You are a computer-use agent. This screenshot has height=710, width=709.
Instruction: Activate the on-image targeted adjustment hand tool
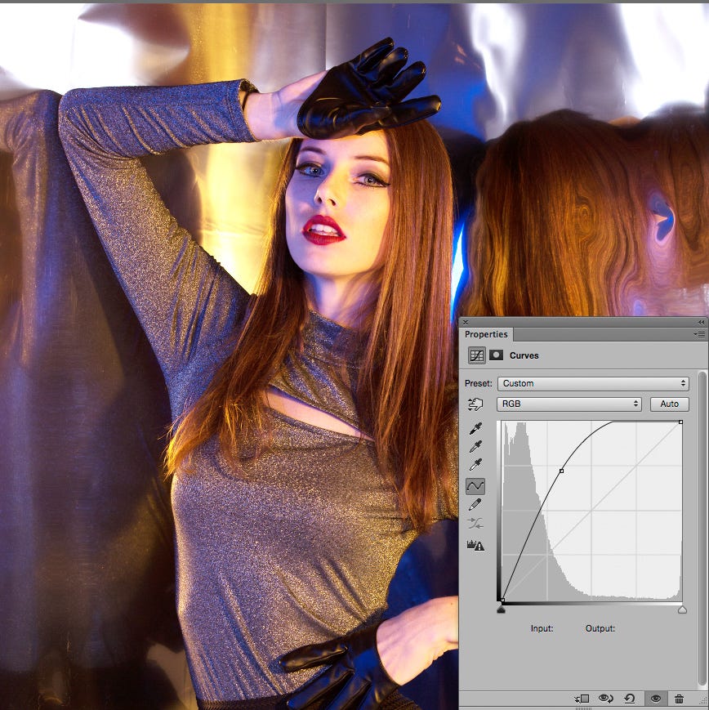[x=475, y=404]
